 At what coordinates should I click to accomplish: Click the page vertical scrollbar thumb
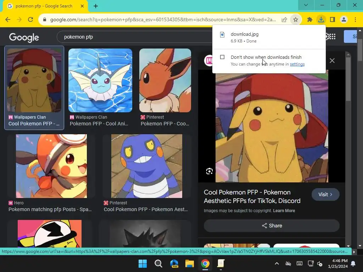[x=360, y=50]
